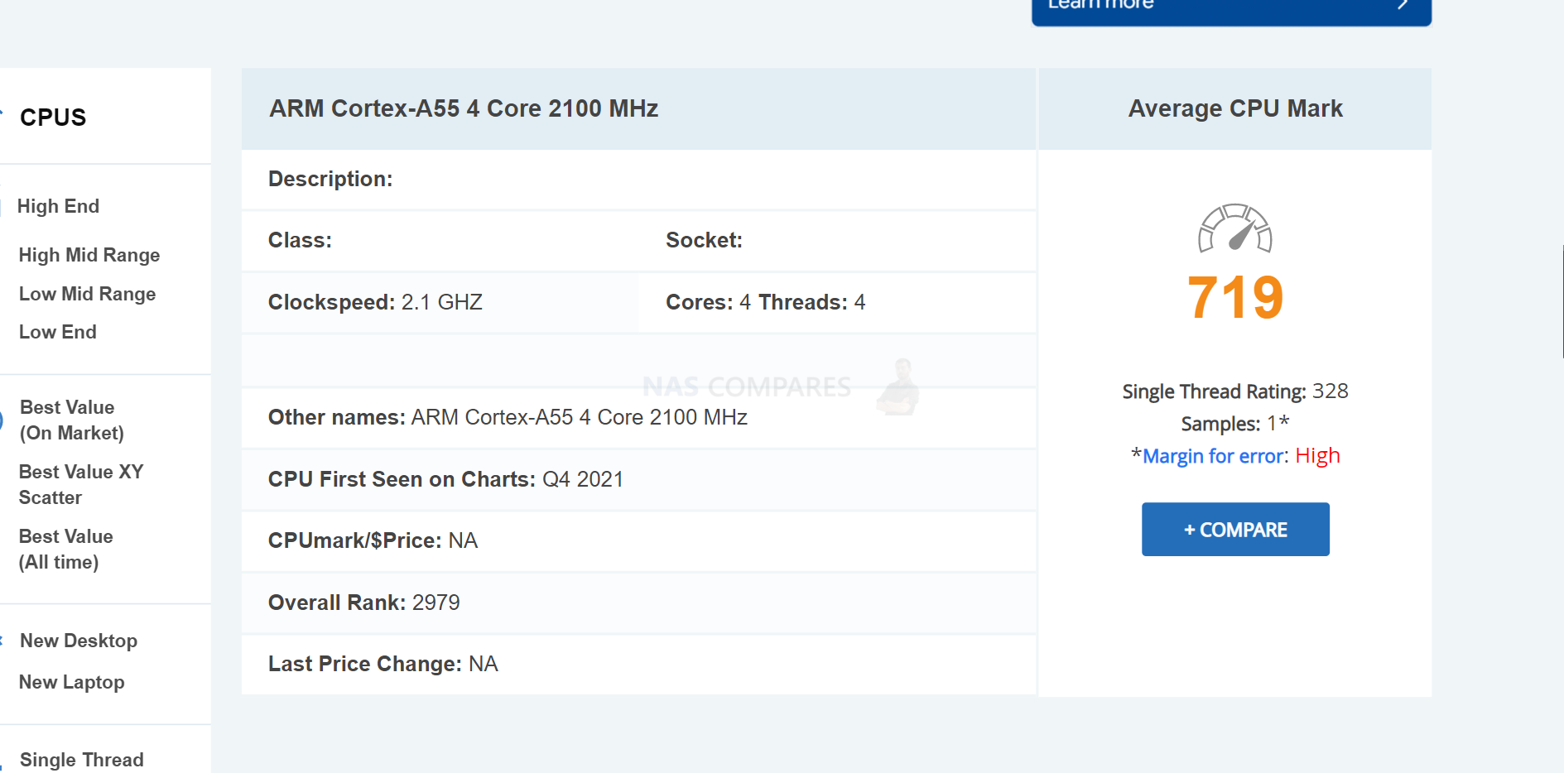Click the Description: row label
The height and width of the screenshot is (773, 1564).
tap(330, 179)
